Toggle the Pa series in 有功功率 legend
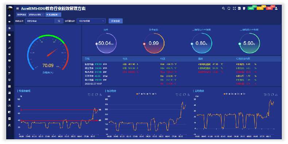This screenshot has width=288, height=144. (143, 94)
